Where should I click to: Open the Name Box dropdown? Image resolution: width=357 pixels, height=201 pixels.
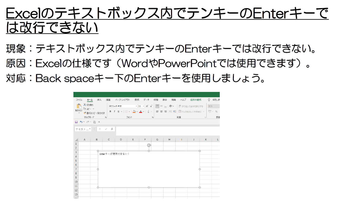(90, 129)
